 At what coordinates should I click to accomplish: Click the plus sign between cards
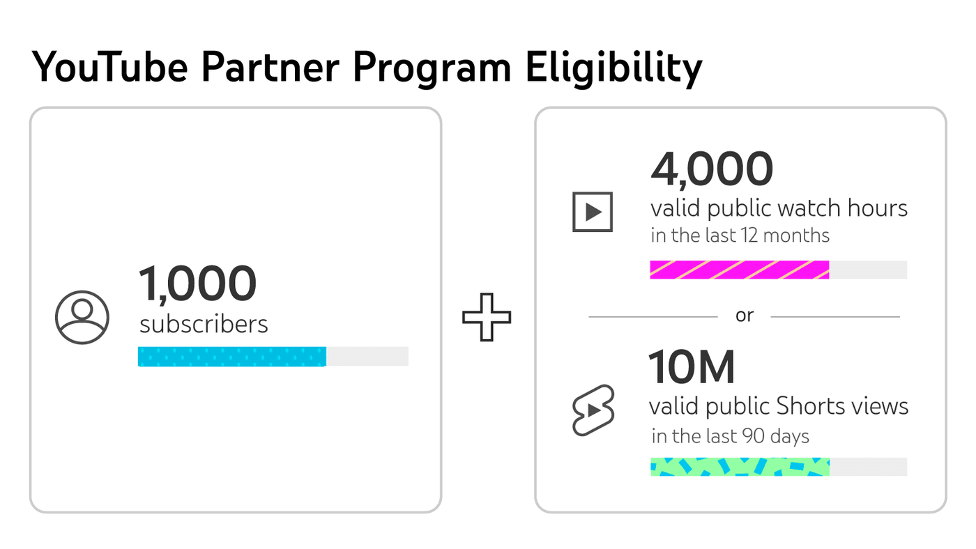[487, 318]
